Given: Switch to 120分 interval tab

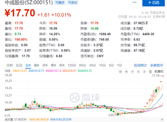Looking at the screenshot, I should [x=72, y=65].
